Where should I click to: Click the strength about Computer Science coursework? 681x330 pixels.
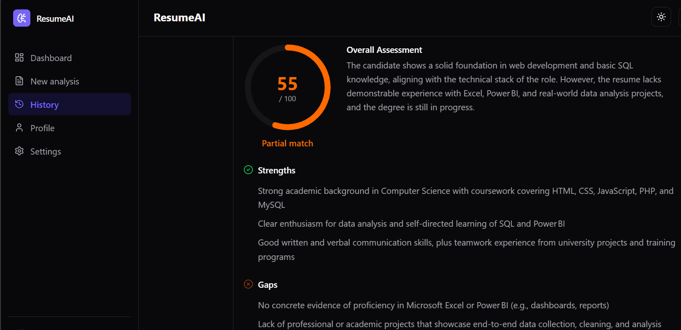(465, 198)
